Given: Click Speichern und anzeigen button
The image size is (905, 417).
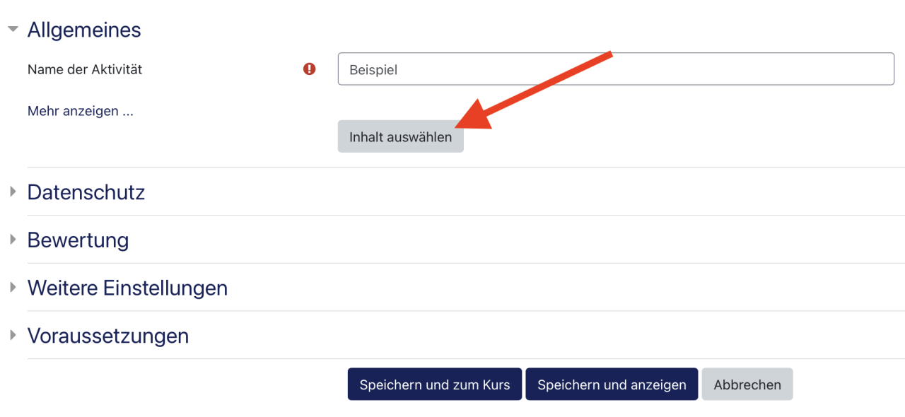Looking at the screenshot, I should tap(612, 384).
